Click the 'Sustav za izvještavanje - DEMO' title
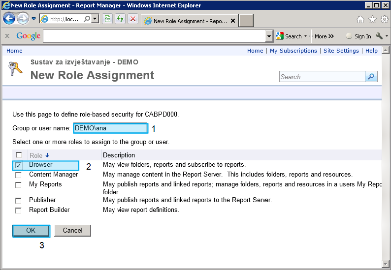Screen dimensions: 391x270 (x=84, y=62)
